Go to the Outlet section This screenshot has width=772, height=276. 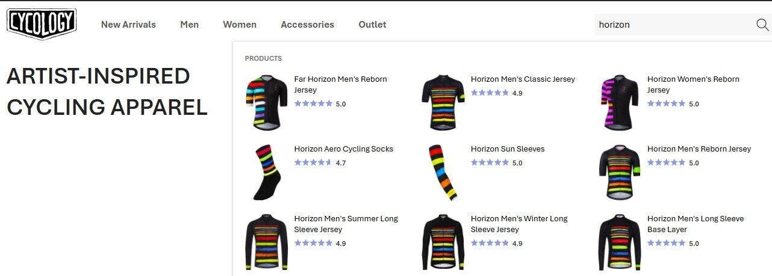pos(372,25)
